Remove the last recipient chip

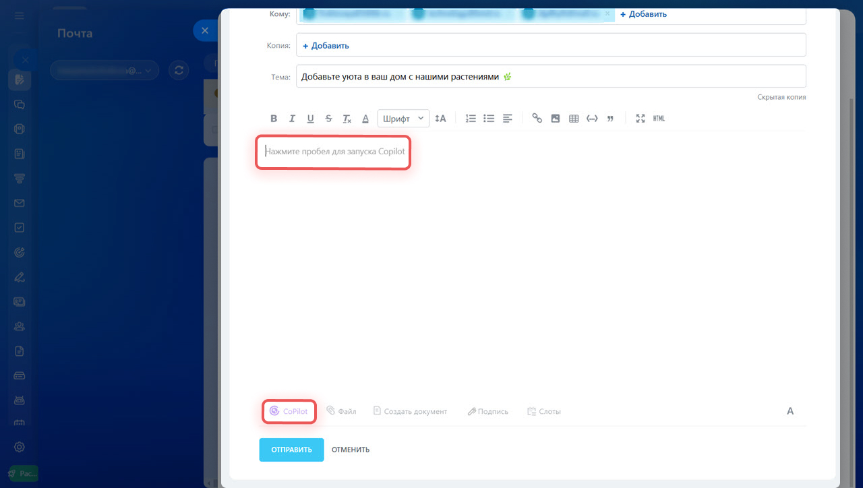607,13
